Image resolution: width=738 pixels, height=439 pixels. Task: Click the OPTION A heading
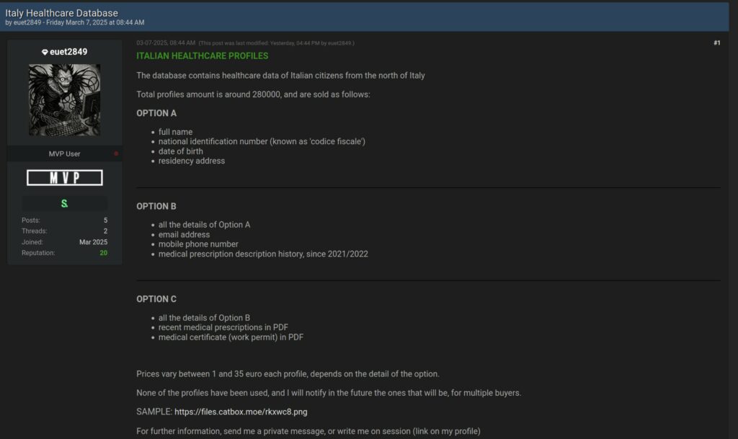[156, 113]
